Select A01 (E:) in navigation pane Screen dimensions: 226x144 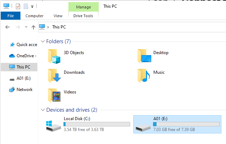19,78
